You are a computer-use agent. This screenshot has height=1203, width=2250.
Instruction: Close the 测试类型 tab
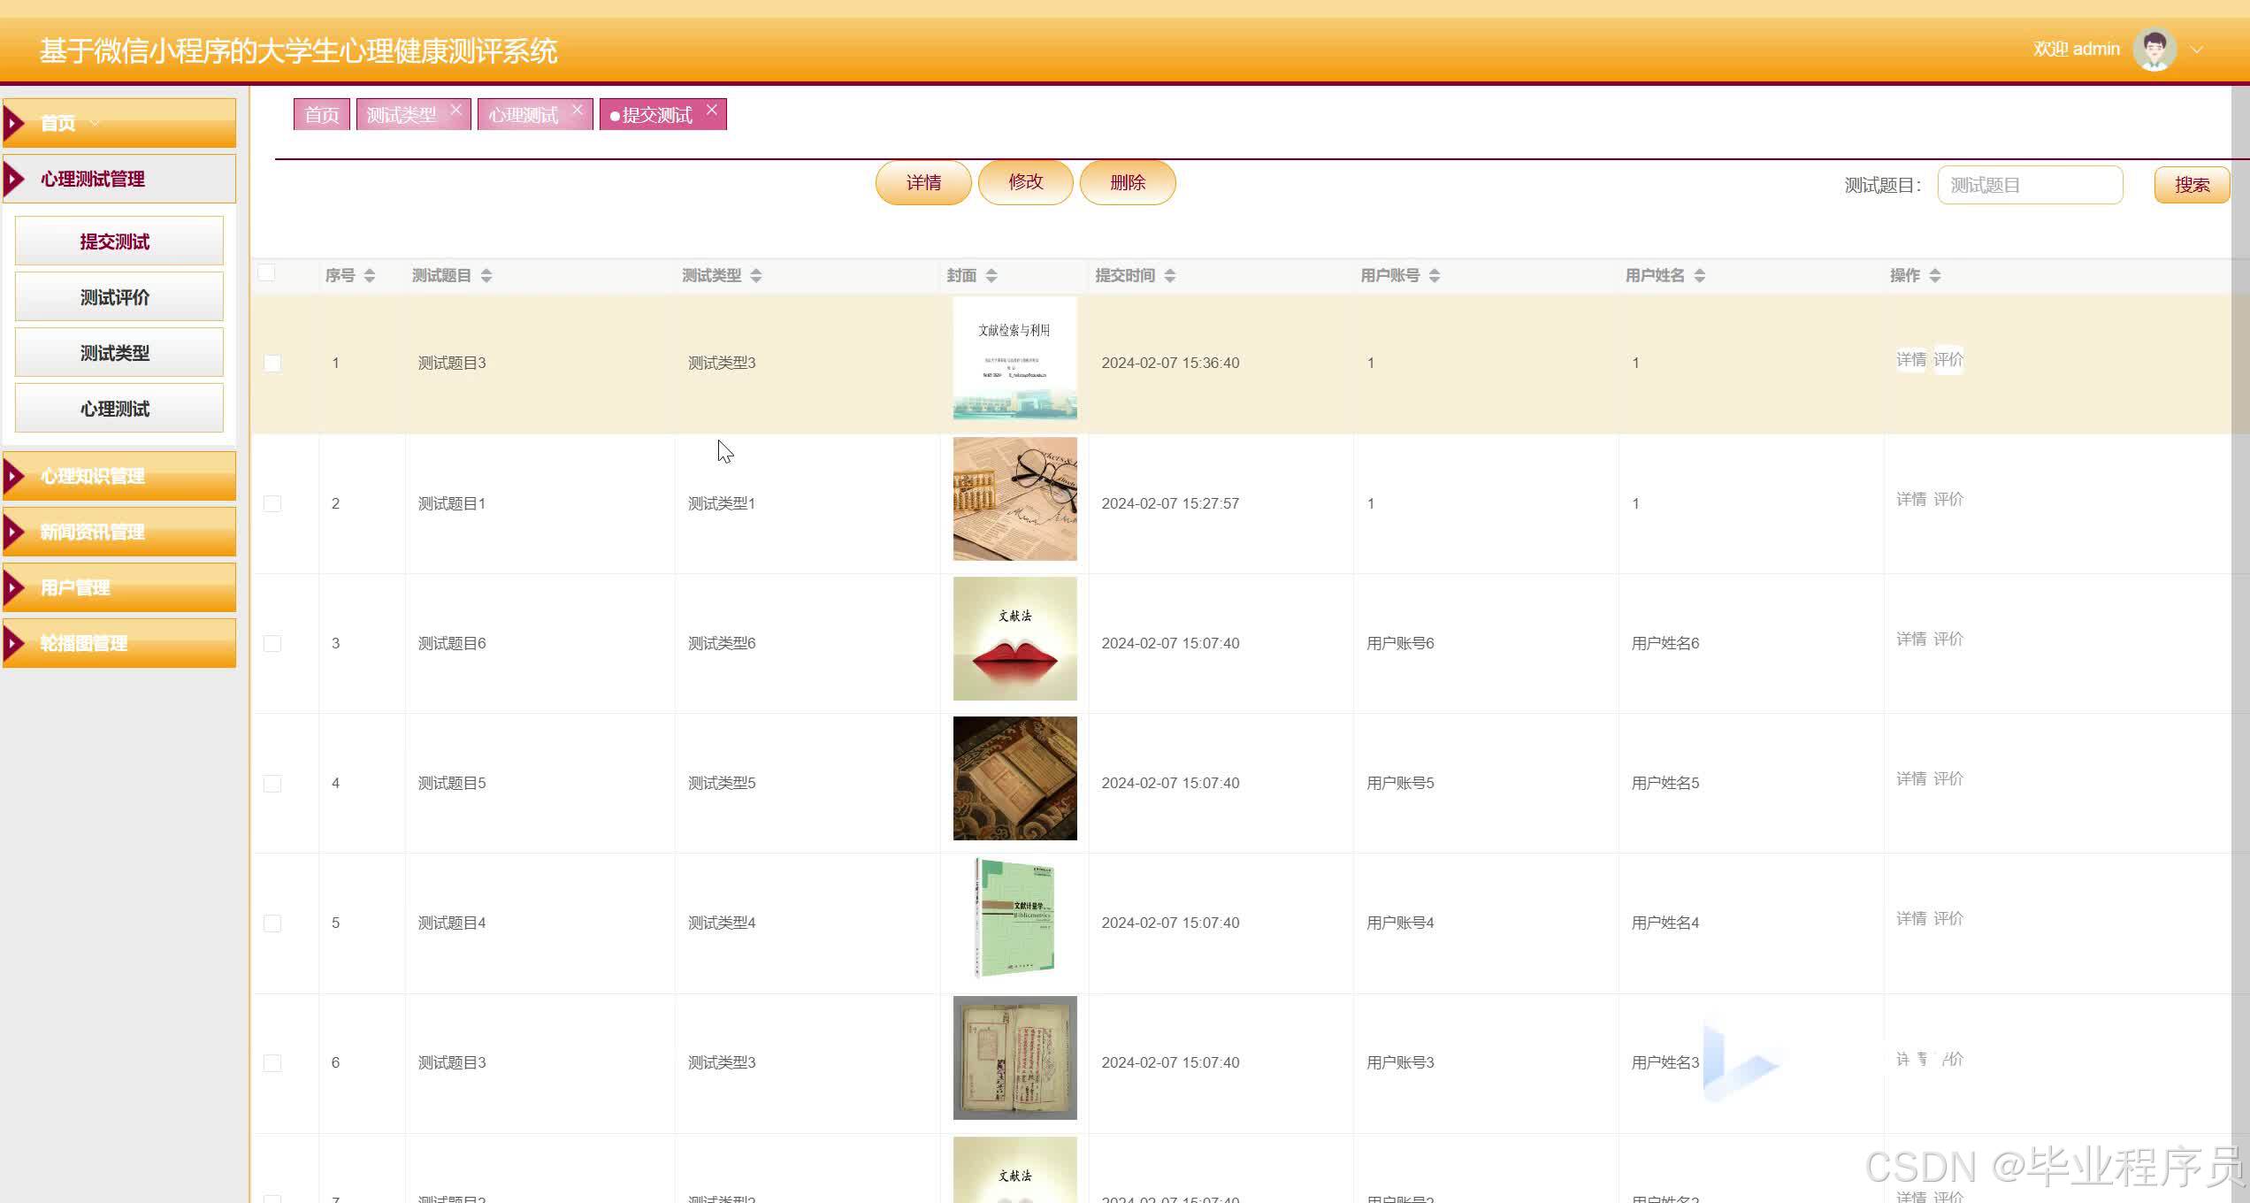click(x=455, y=110)
